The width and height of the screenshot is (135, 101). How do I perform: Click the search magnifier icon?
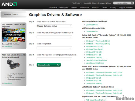(132, 3)
